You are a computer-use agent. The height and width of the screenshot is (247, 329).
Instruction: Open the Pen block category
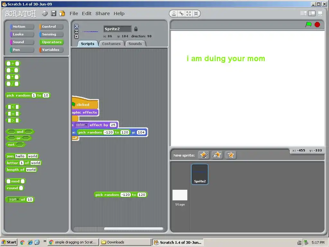coord(22,50)
